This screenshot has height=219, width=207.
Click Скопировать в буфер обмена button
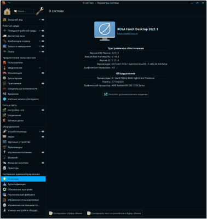pos(66,213)
